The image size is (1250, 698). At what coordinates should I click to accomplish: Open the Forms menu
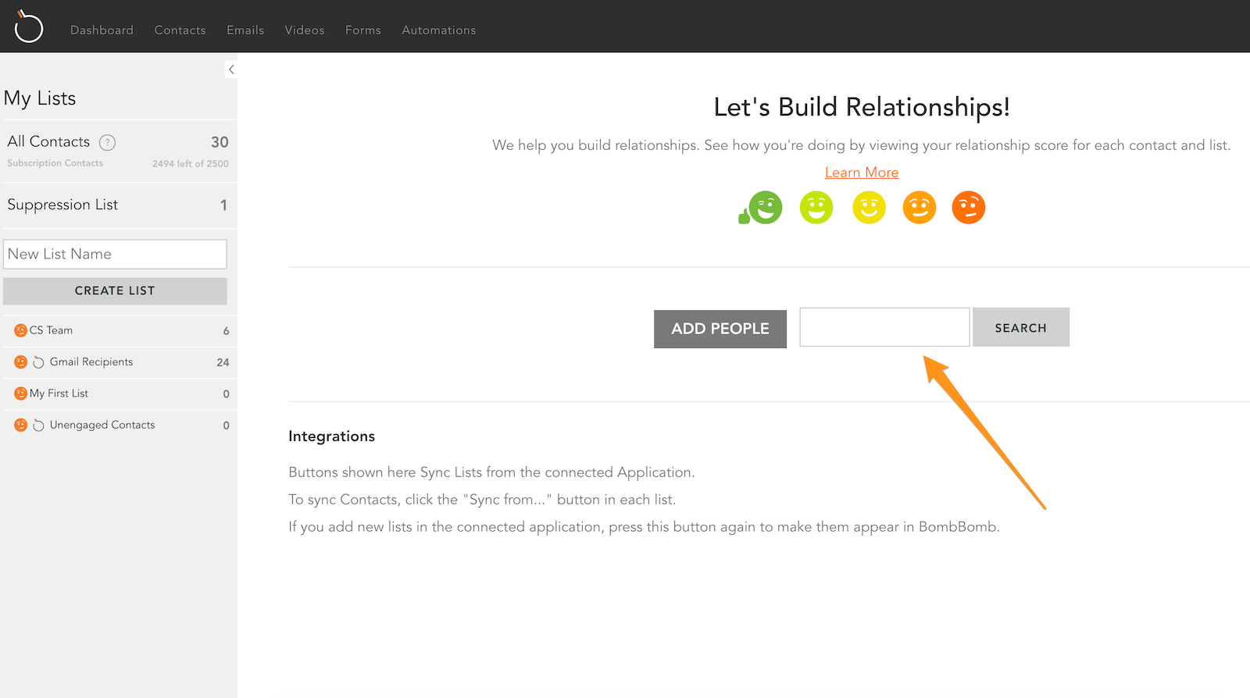pyautogui.click(x=363, y=30)
